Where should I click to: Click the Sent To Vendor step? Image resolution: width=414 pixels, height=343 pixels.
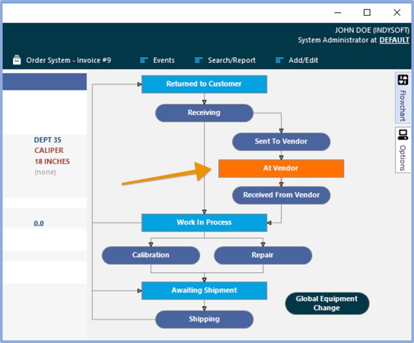[281, 142]
